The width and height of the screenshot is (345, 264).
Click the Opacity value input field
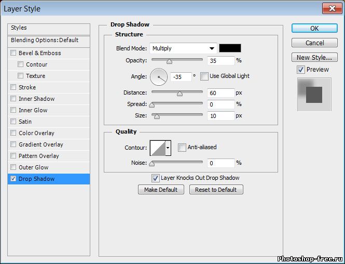(x=220, y=61)
